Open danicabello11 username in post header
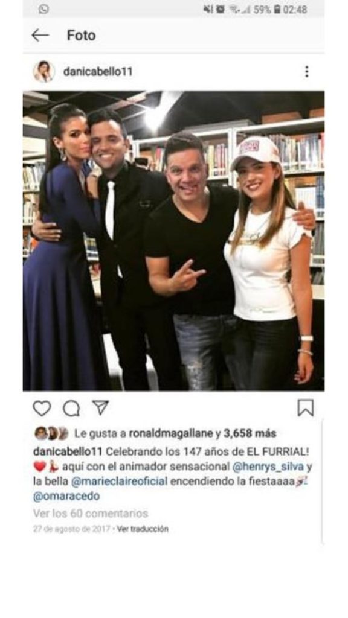The height and width of the screenshot is (618, 348). click(98, 72)
